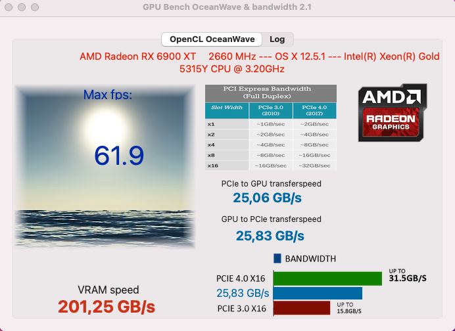
Task: Click the PCIe 4.0 (2017) column header
Action: click(x=314, y=110)
